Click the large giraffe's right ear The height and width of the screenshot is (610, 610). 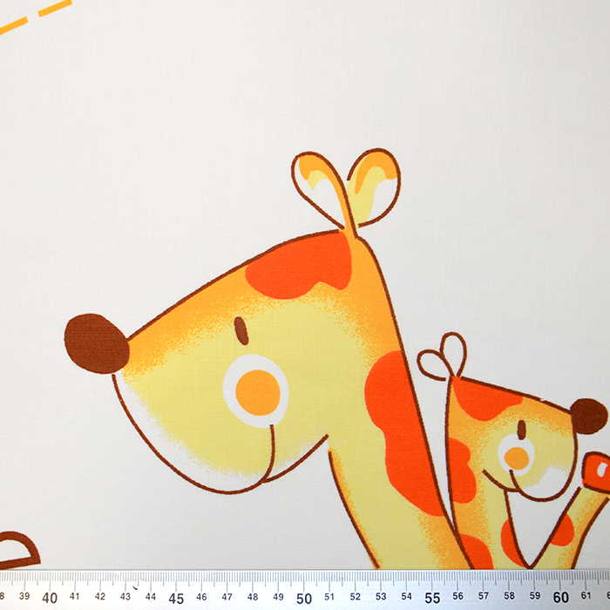(x=373, y=183)
